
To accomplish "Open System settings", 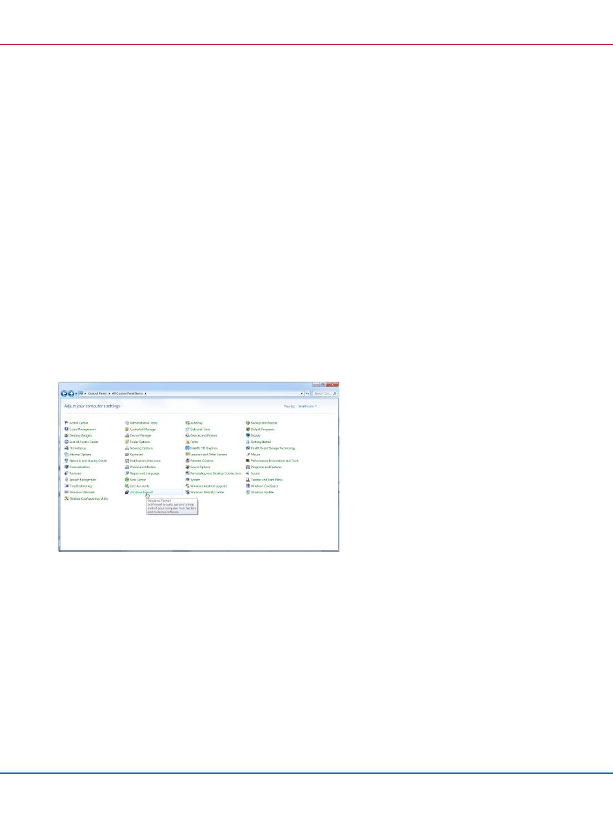I will pyautogui.click(x=192, y=480).
